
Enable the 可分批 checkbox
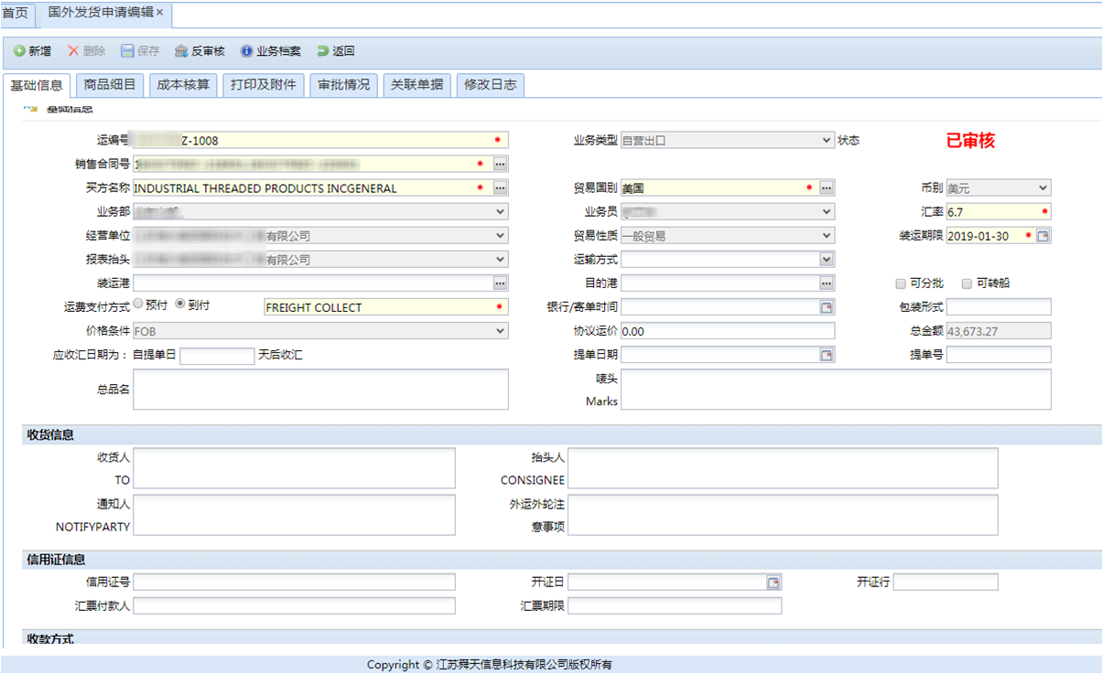(x=902, y=284)
